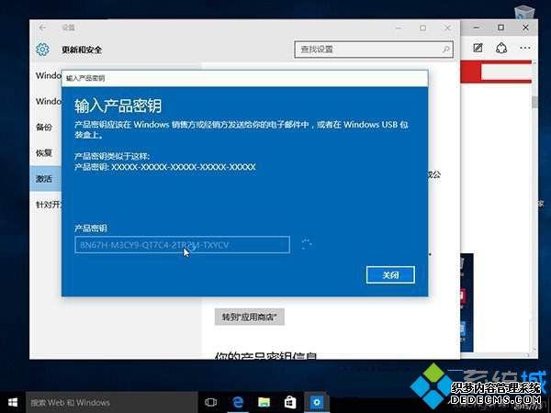Click the 输入产品密钥 dialog title bar
Image resolution: width=551 pixels, height=413 pixels.
coord(244,78)
